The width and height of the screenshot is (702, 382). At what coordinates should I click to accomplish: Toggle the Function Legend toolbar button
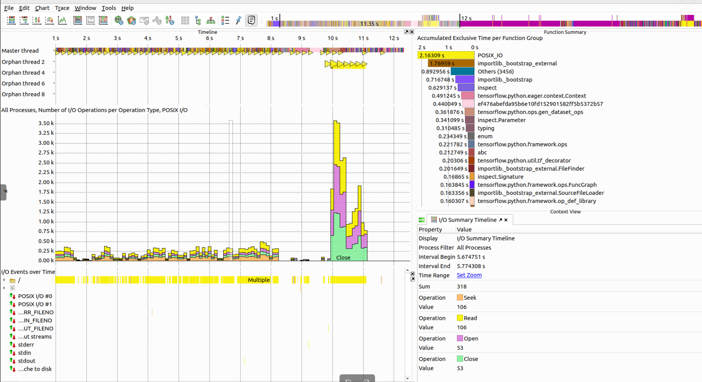click(x=225, y=20)
